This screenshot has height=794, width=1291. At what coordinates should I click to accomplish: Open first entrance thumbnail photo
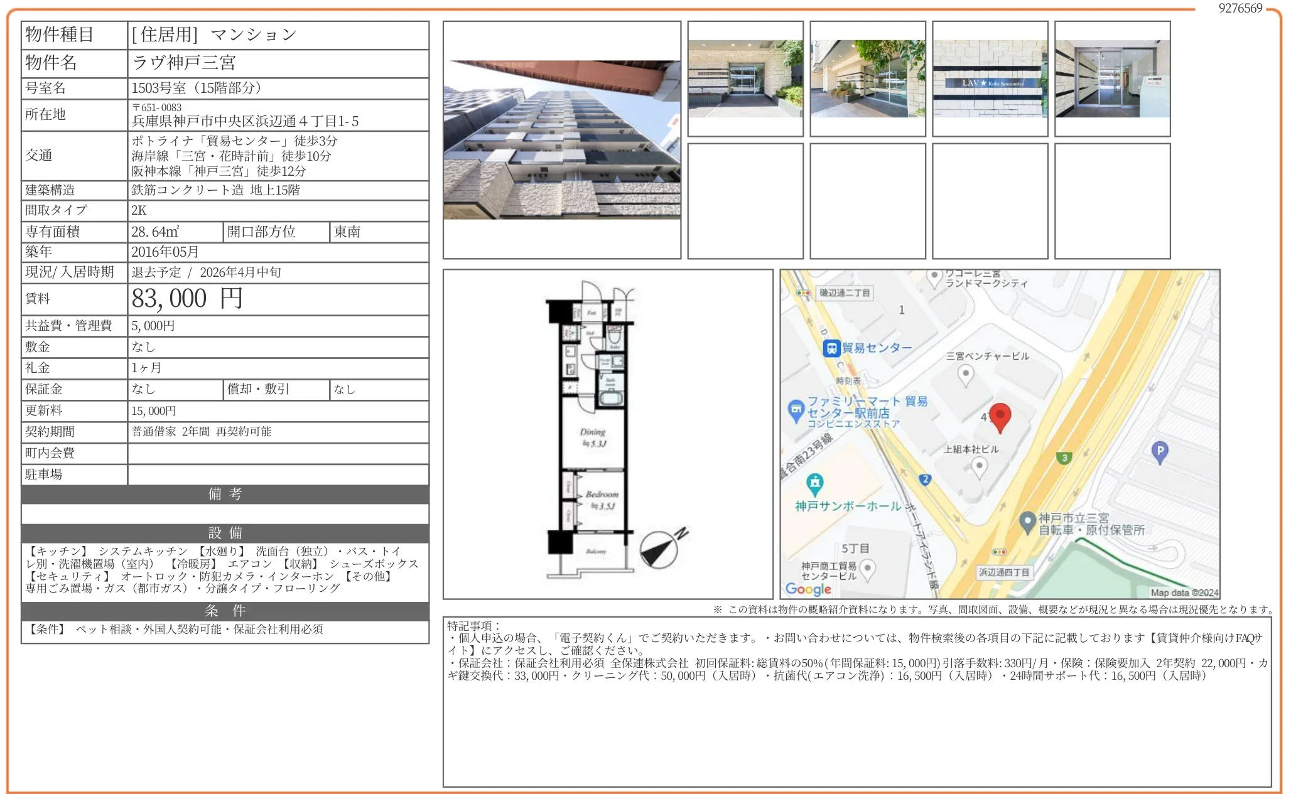click(x=745, y=79)
